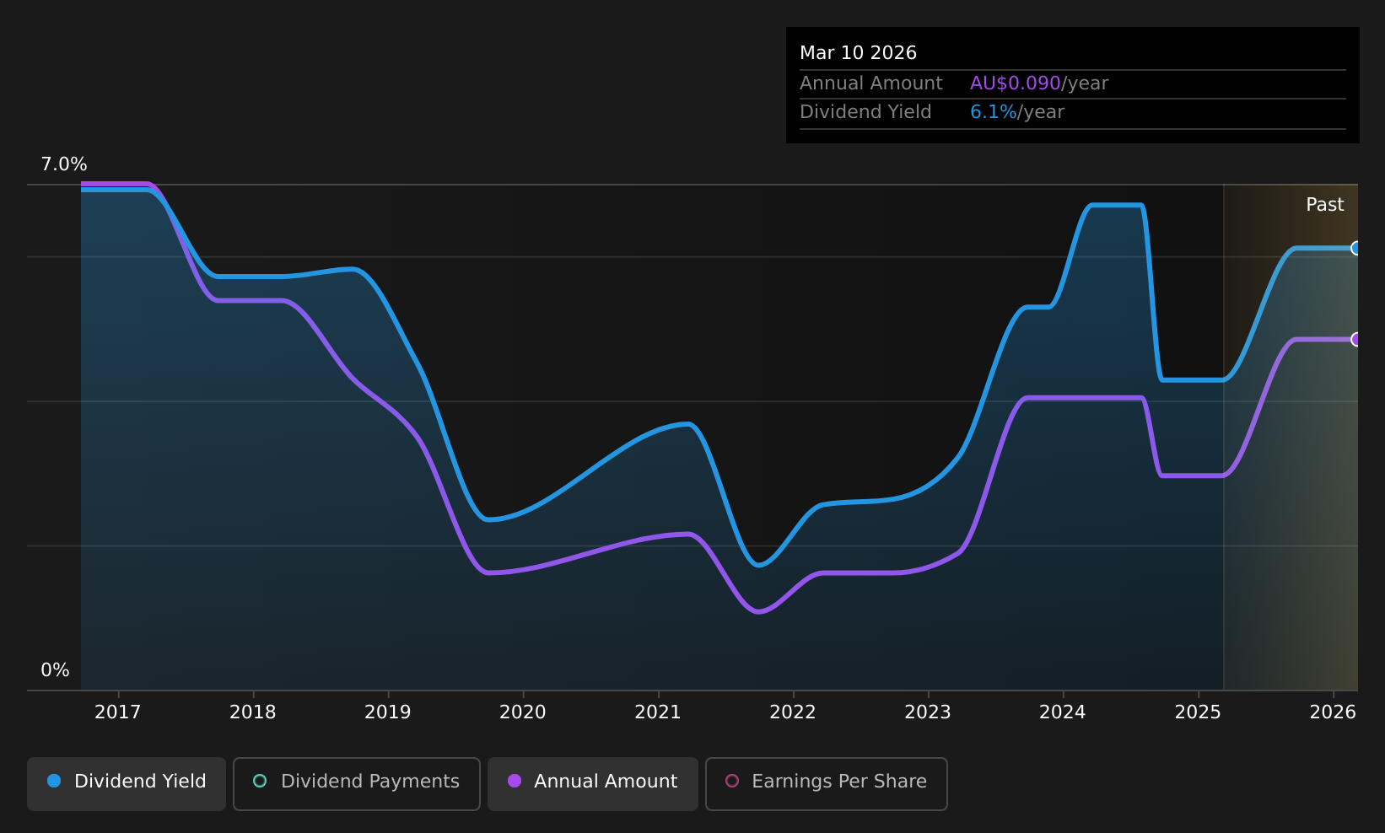Click the 2023 x-axis label
This screenshot has height=833, width=1385.
(928, 712)
